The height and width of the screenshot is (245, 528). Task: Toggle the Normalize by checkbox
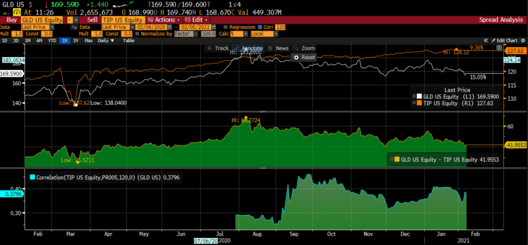click(x=137, y=34)
